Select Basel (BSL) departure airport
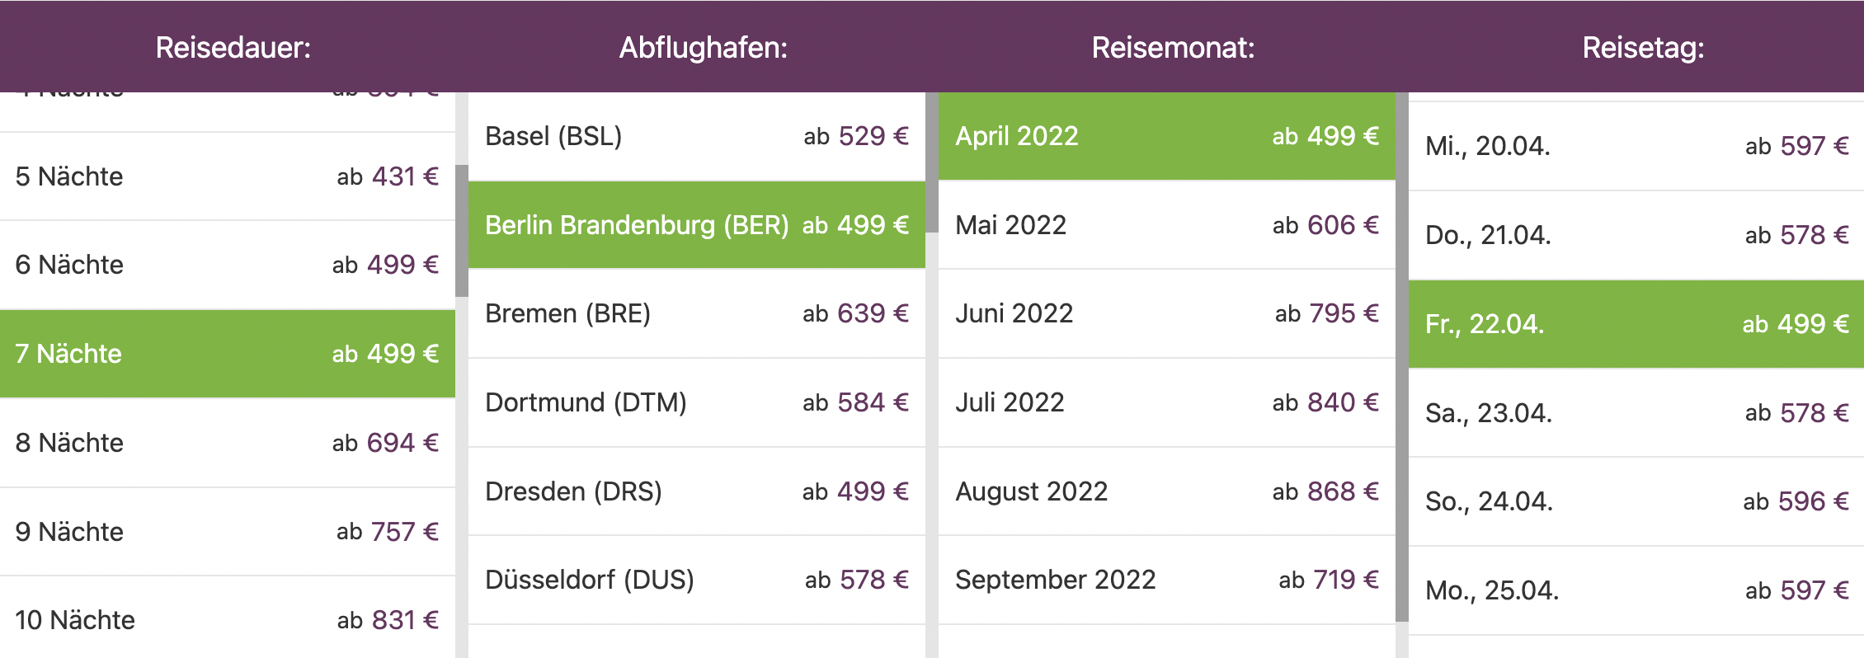 (x=697, y=136)
